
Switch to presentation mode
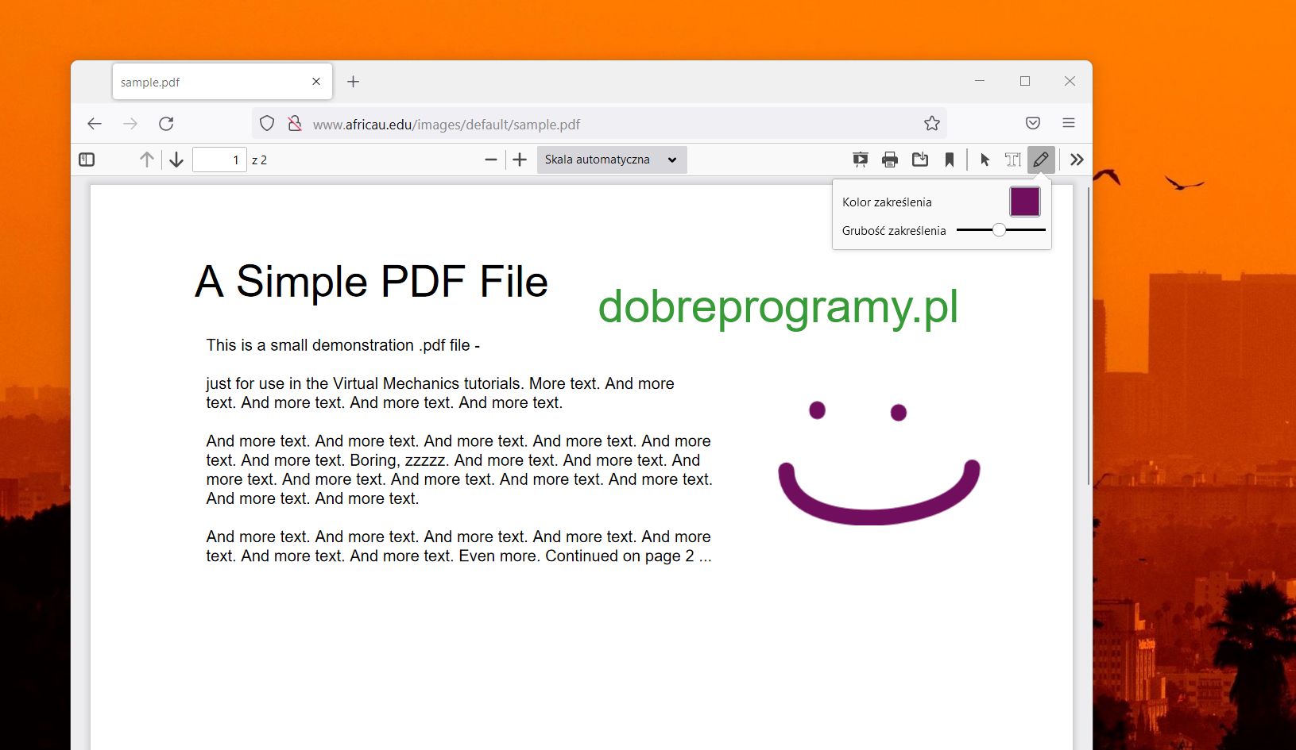pyautogui.click(x=860, y=160)
